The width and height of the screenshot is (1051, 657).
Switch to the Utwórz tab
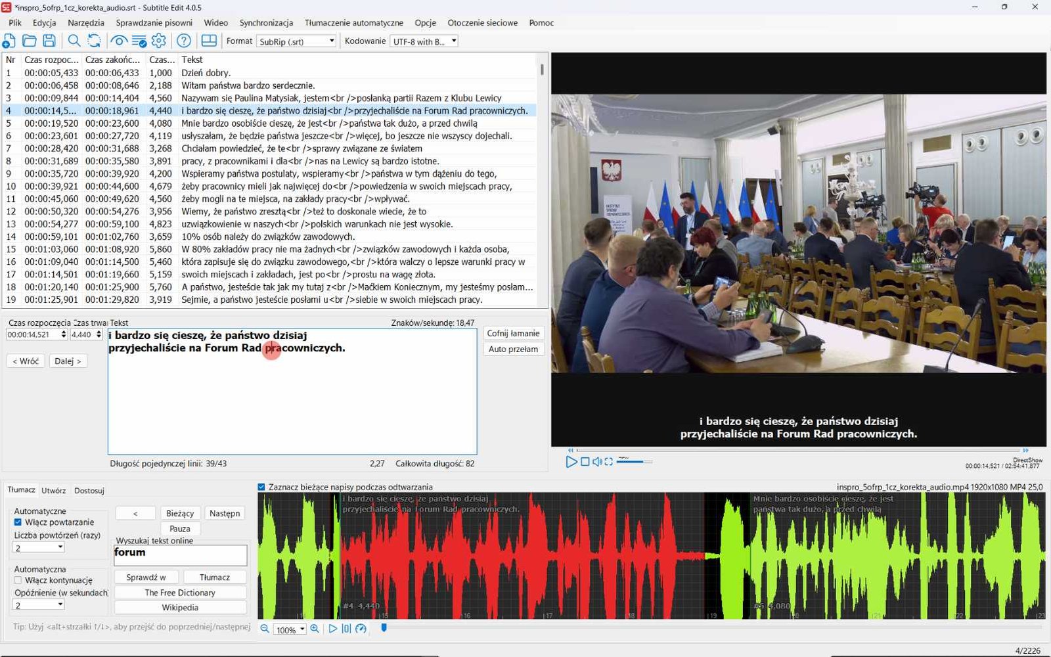click(x=54, y=490)
